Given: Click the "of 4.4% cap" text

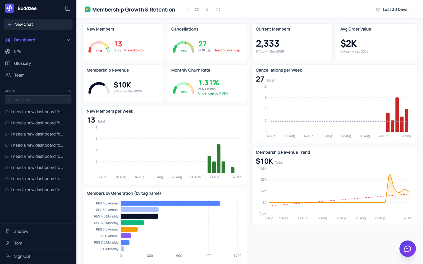Looking at the screenshot, I should click(x=207, y=89).
